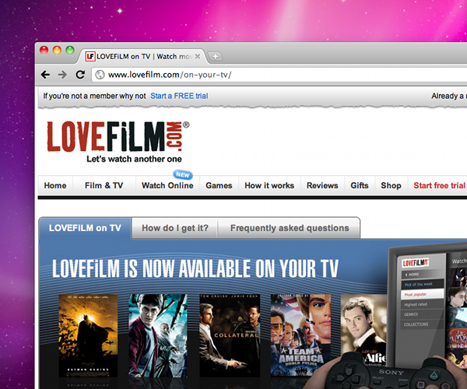Open the Home navigation item

(x=55, y=185)
